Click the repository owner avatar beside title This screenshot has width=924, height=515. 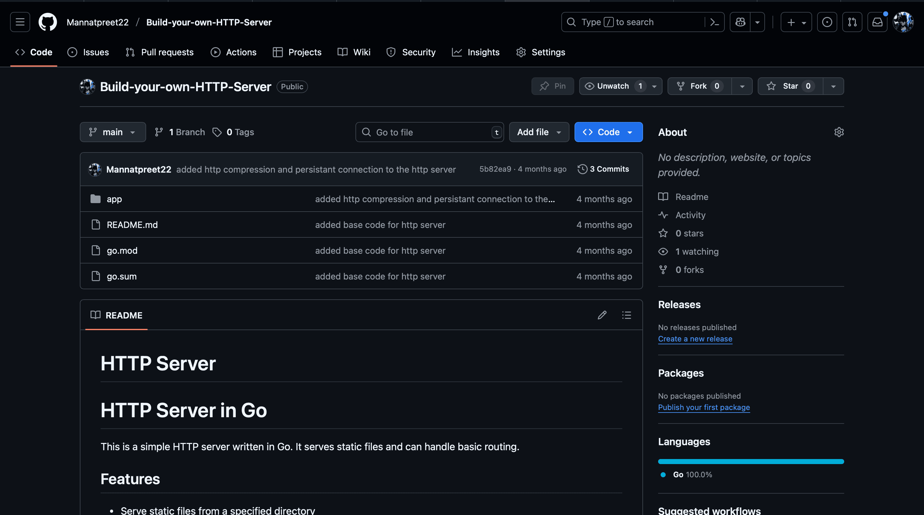[x=87, y=86]
